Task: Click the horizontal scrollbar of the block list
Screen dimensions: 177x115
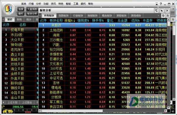Action: coord(103,111)
